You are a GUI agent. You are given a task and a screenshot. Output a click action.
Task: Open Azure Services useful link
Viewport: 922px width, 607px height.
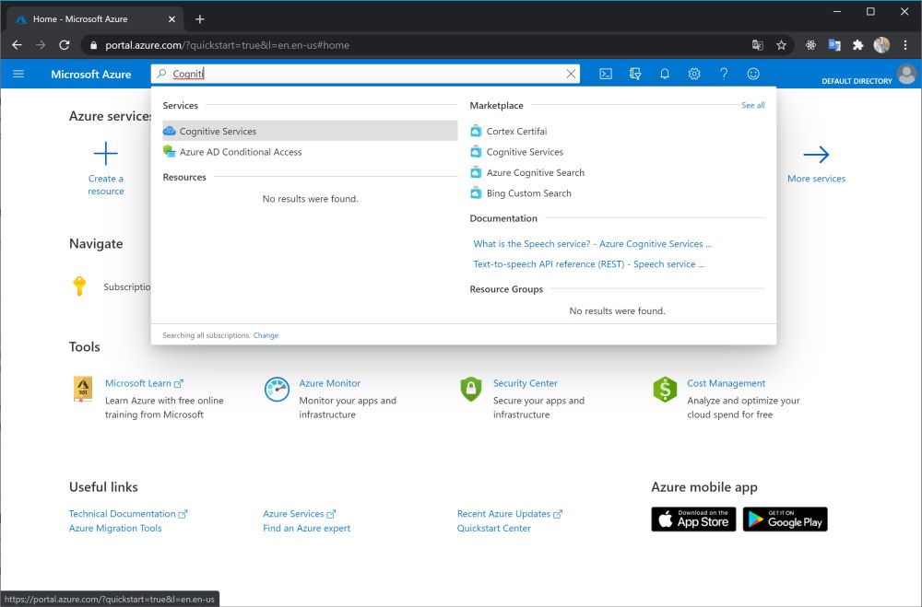tap(300, 514)
